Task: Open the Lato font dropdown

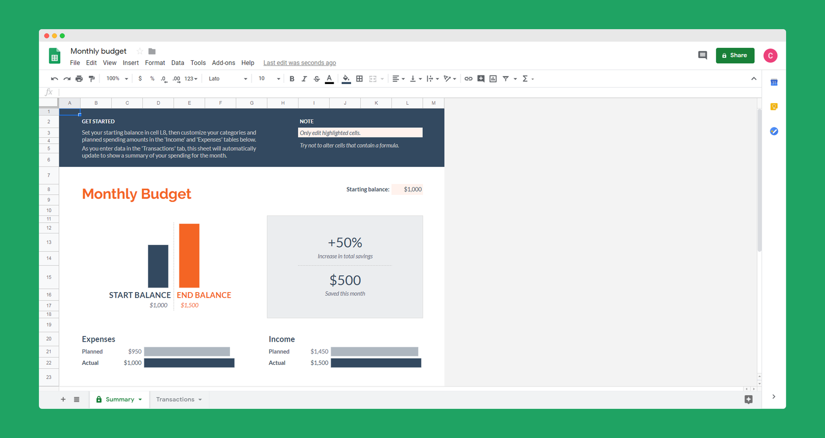Action: [228, 79]
